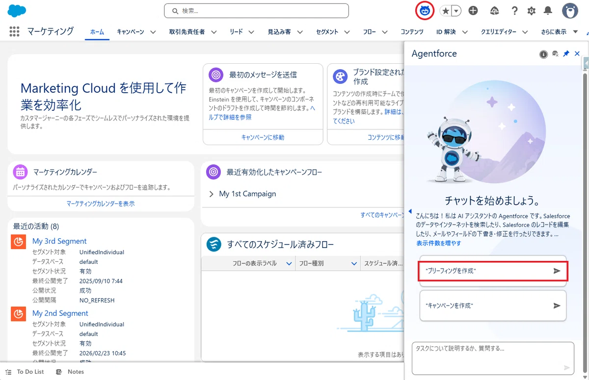Click the すべてのスケジュール済みフロー icon

click(214, 244)
